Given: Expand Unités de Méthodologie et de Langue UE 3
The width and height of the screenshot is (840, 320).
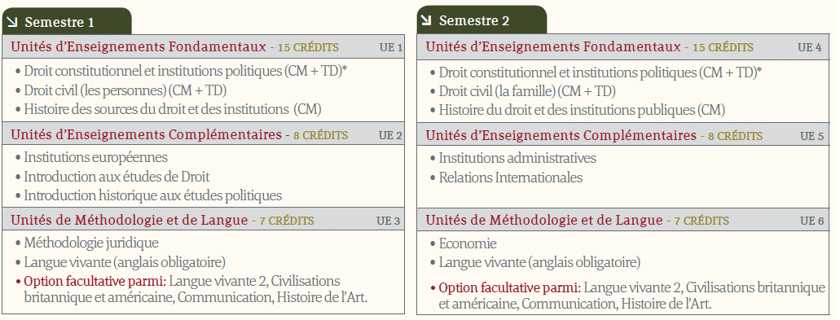Looking at the screenshot, I should [x=204, y=220].
